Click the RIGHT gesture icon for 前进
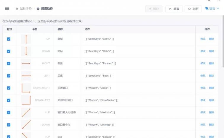The height and width of the screenshot is (138, 224). (26, 64)
